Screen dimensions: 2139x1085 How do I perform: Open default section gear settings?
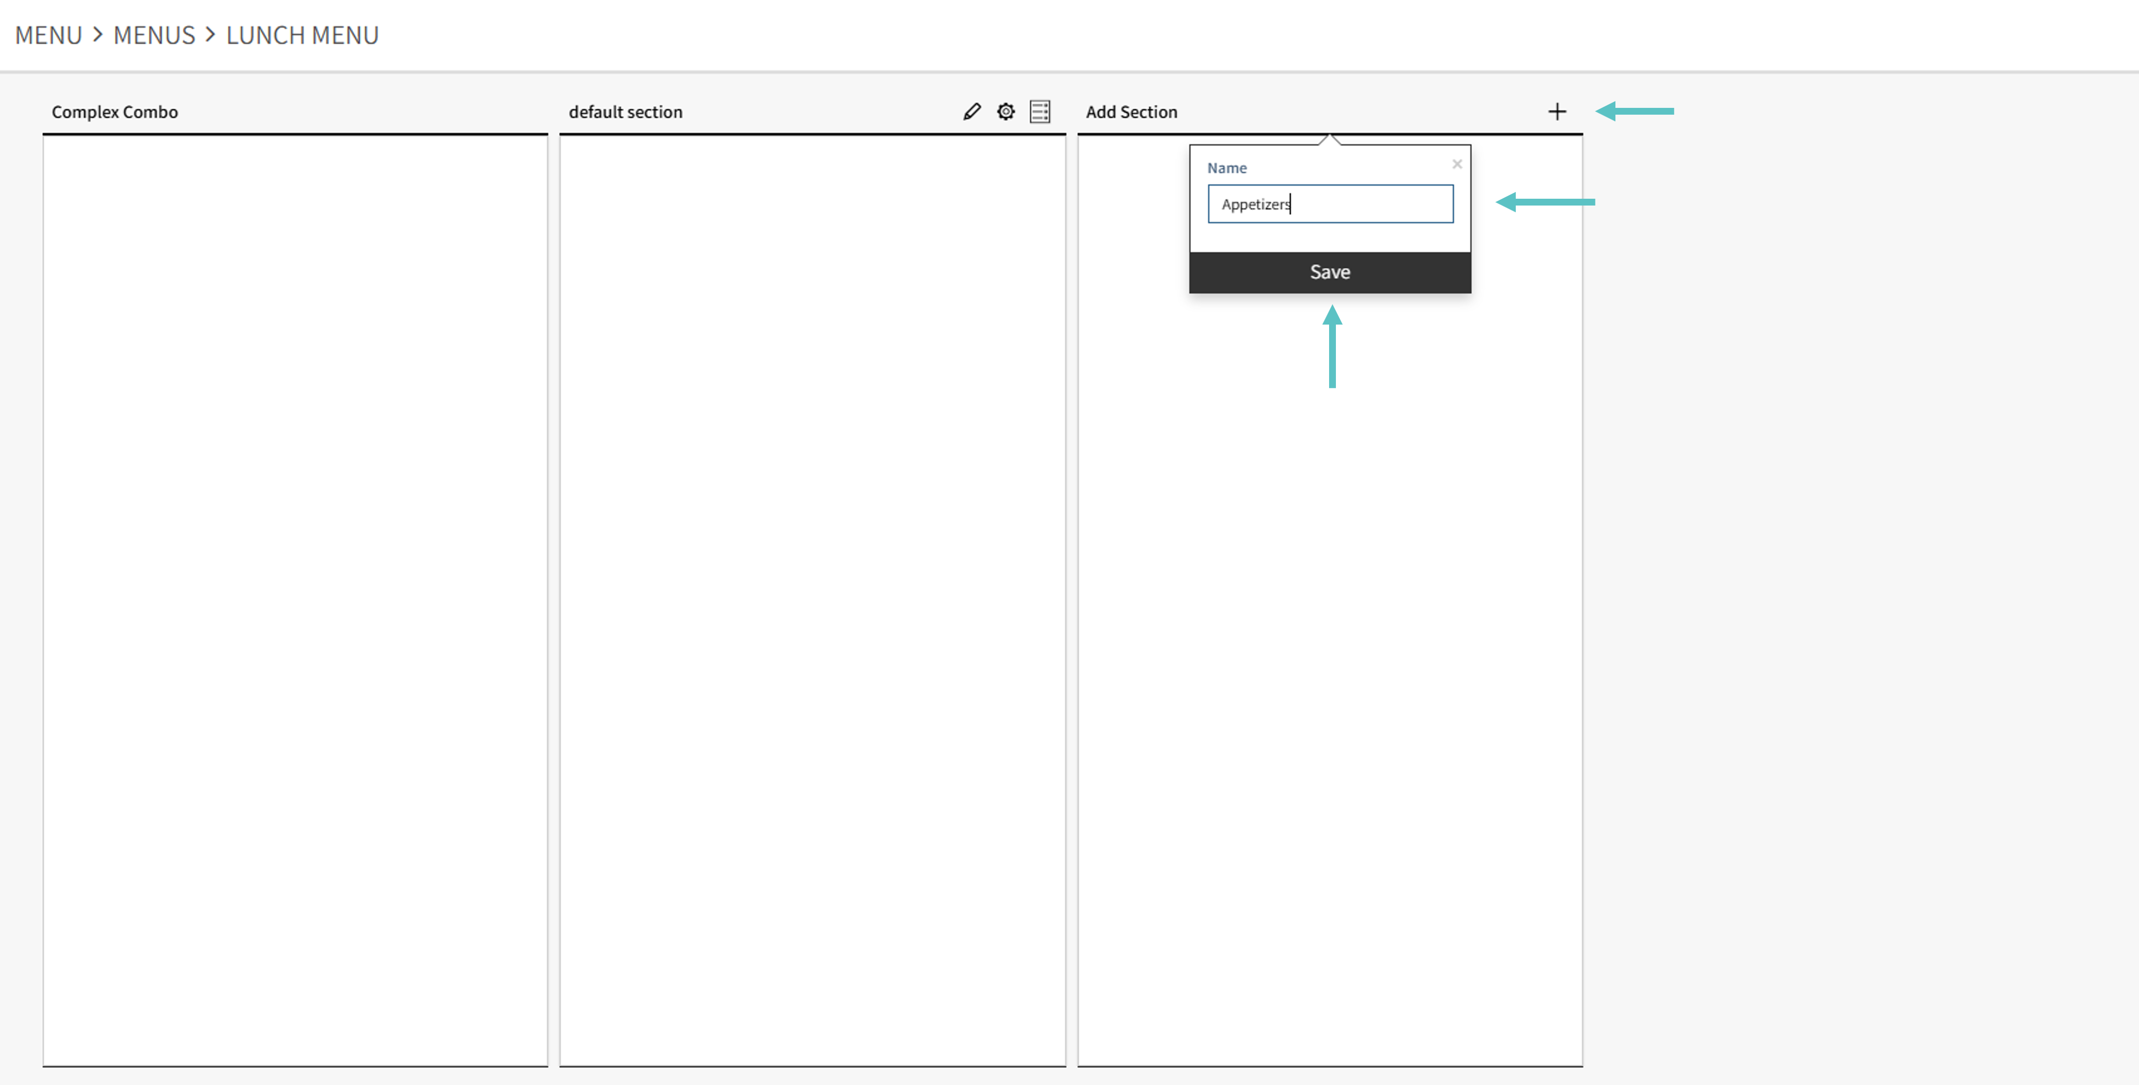tap(1005, 111)
